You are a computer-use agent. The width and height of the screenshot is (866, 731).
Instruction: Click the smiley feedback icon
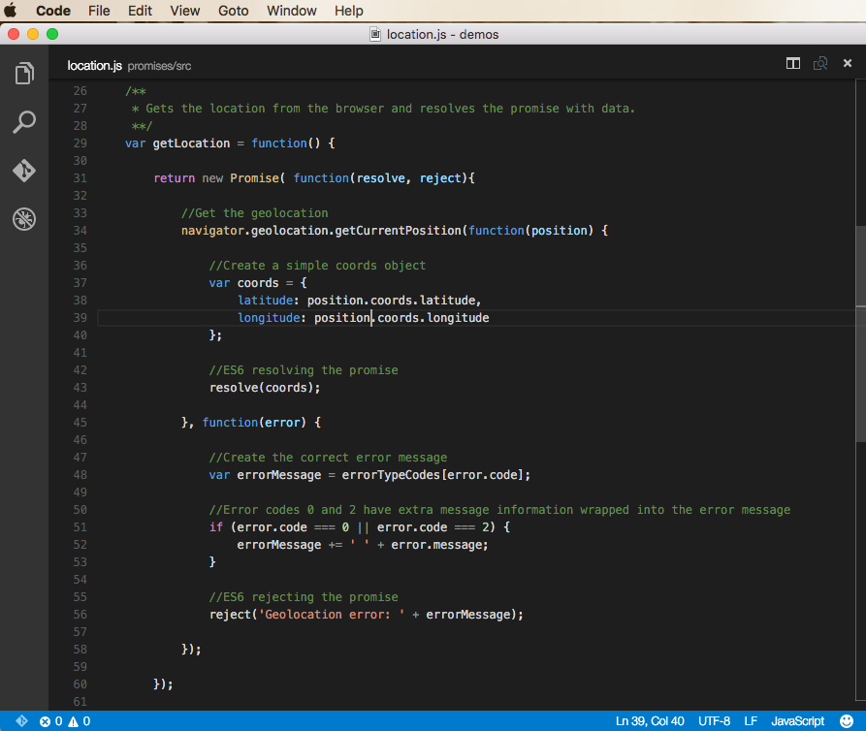pyautogui.click(x=846, y=721)
